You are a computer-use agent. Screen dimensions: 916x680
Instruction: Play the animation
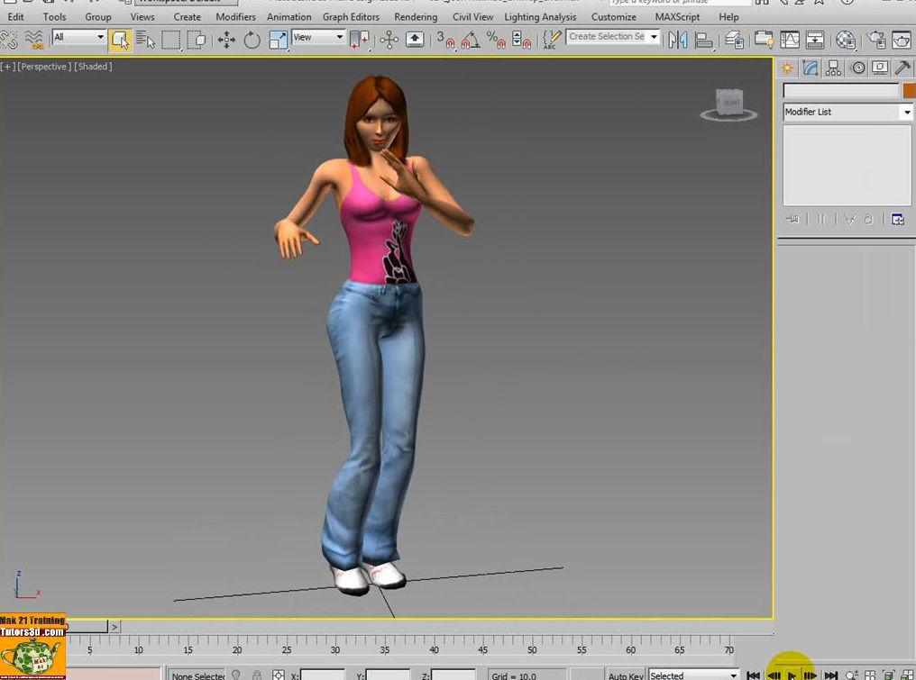tap(792, 675)
